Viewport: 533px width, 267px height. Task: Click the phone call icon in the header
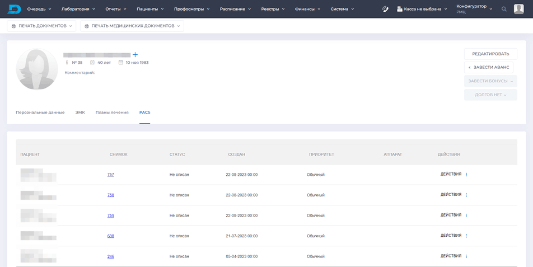[385, 9]
